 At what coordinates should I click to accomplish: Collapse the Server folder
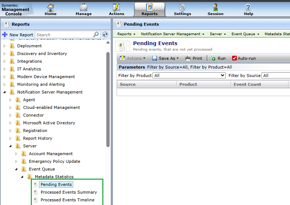coord(11,146)
